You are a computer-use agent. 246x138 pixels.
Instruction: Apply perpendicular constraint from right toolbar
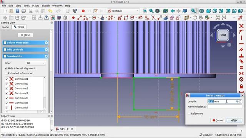click(241, 55)
